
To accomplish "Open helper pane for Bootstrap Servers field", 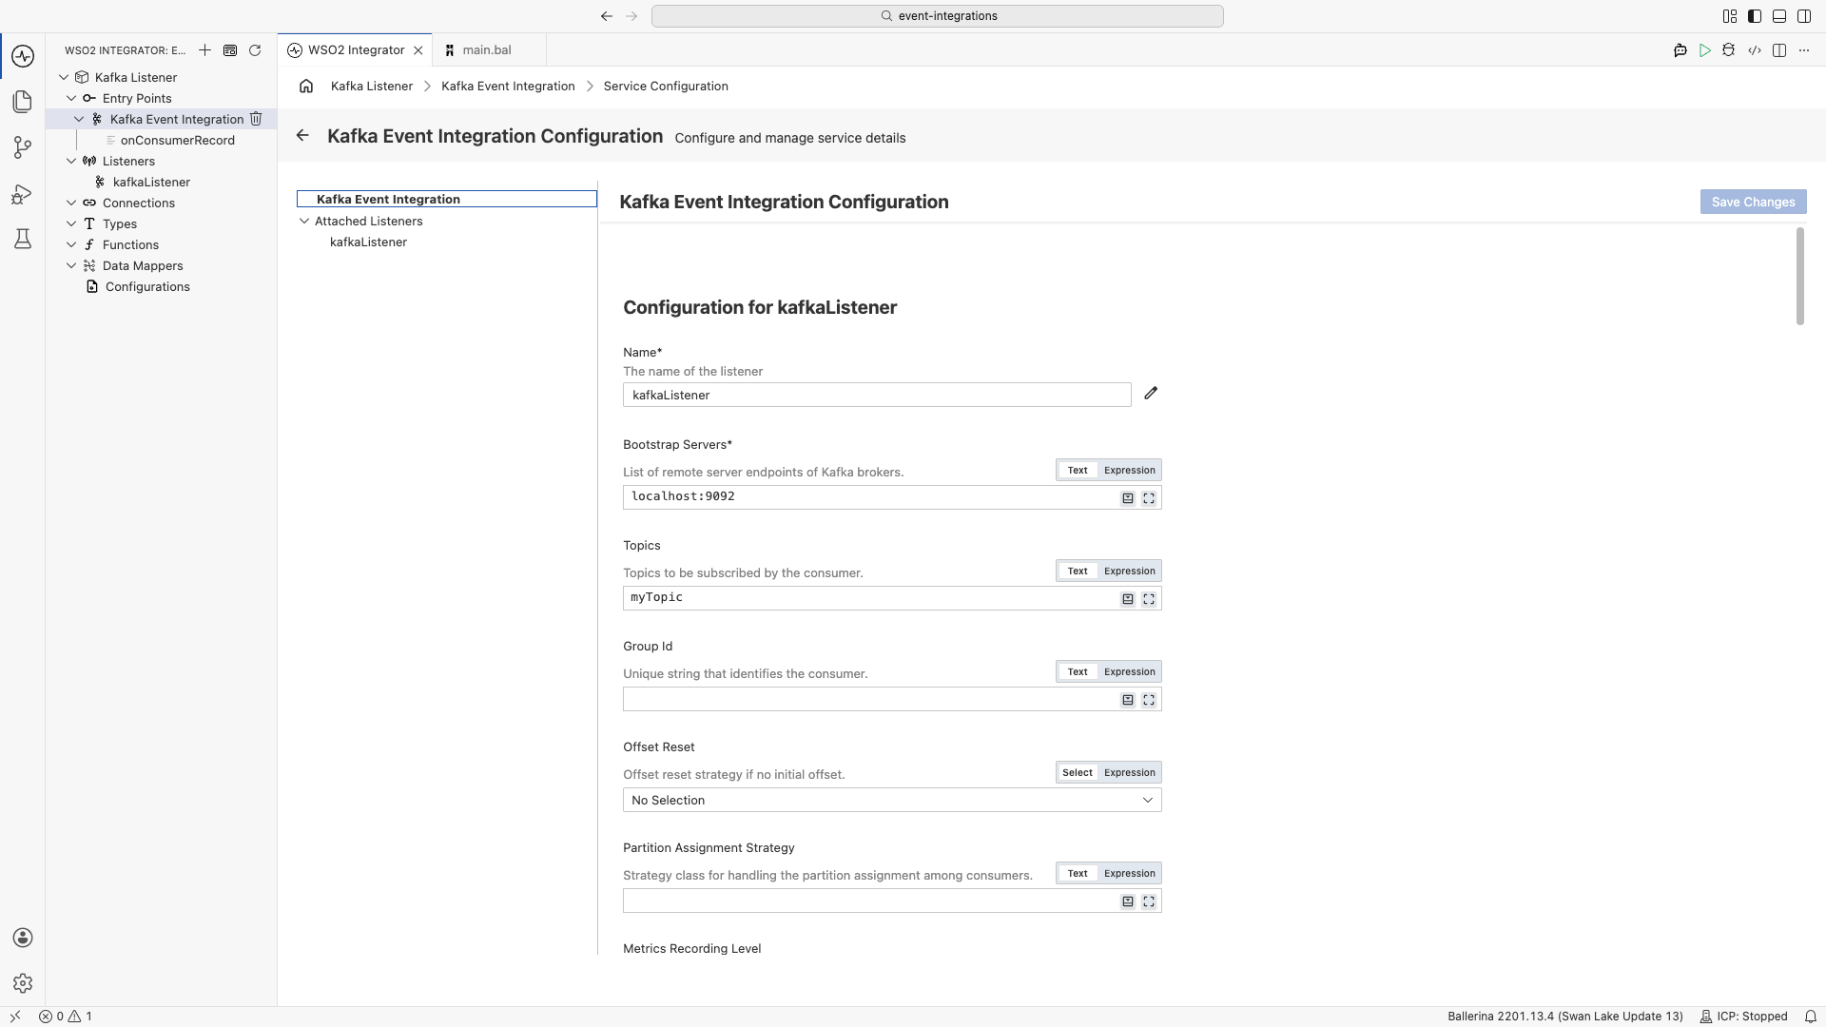I will (1128, 498).
